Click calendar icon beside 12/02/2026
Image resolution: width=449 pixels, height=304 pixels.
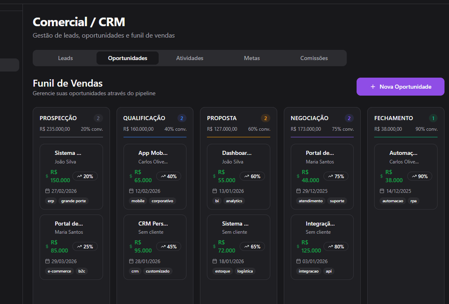coord(131,191)
